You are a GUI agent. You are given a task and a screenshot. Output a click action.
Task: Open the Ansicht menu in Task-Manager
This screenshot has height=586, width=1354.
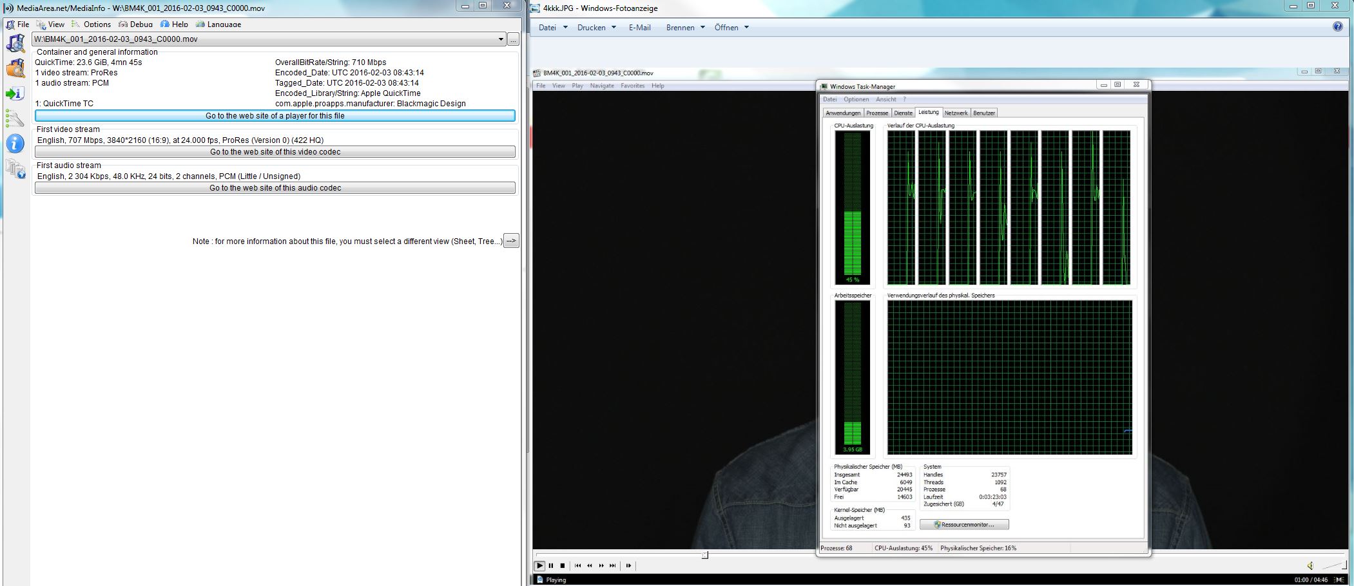[x=886, y=100]
